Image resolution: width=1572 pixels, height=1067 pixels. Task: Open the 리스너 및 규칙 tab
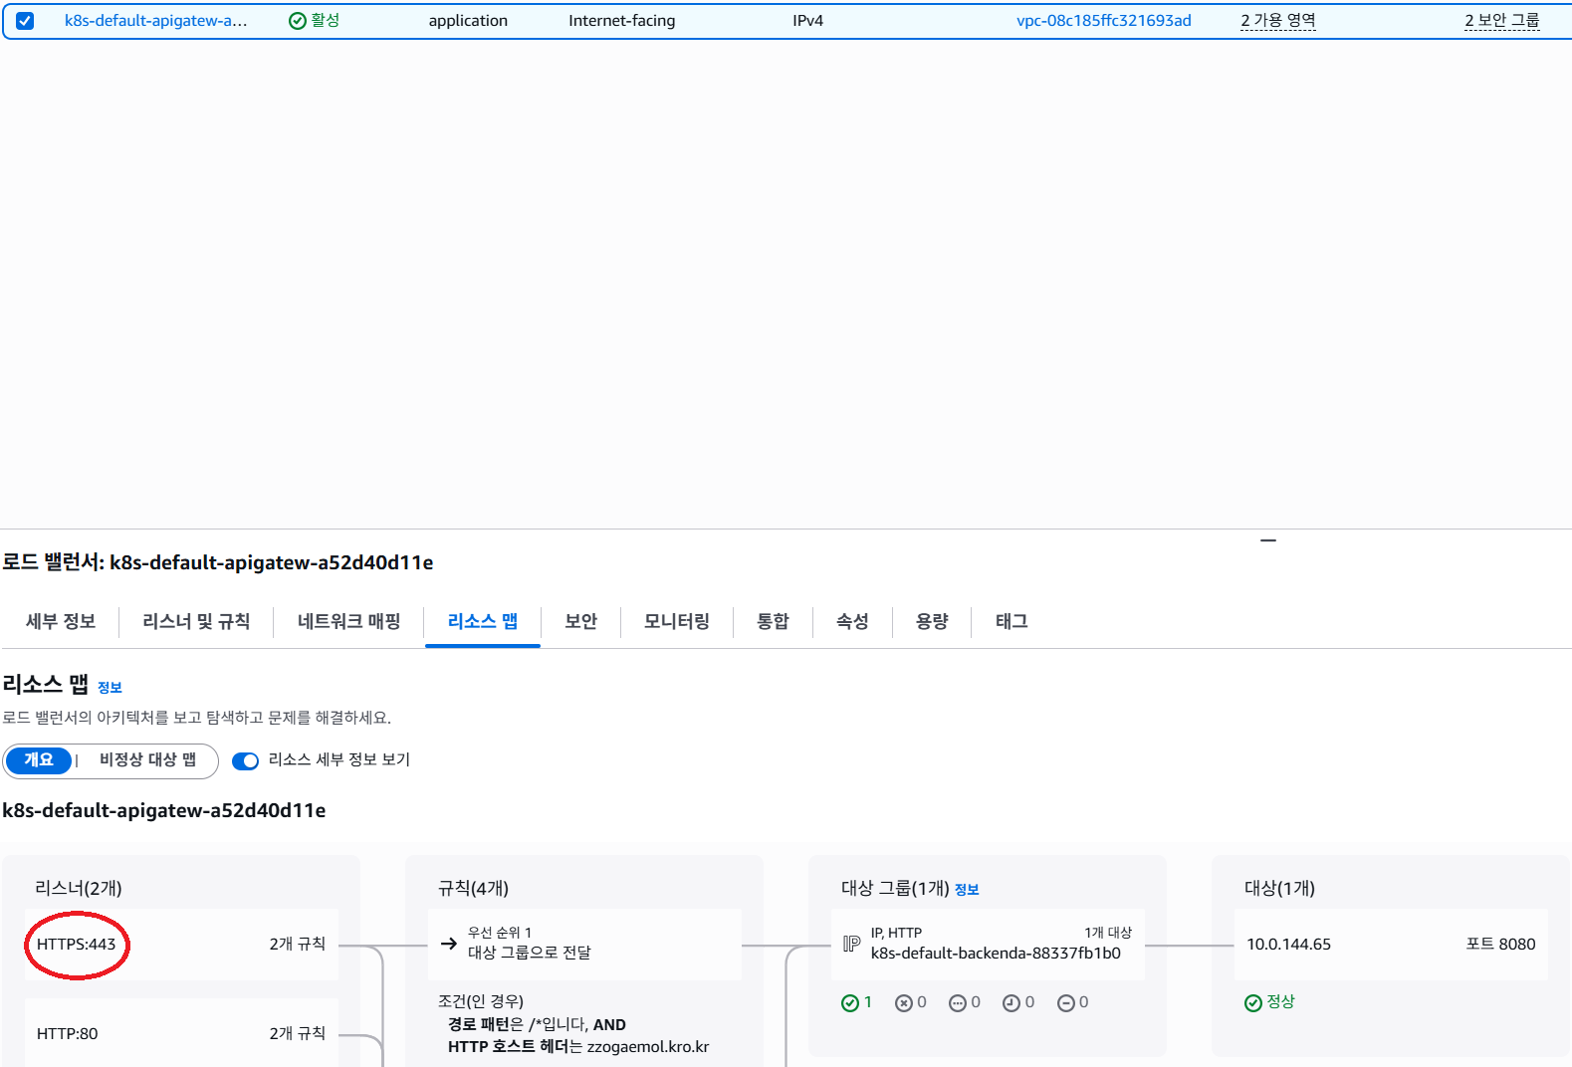pyautogui.click(x=196, y=622)
